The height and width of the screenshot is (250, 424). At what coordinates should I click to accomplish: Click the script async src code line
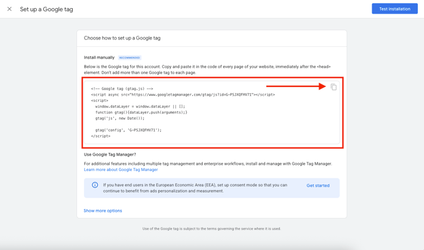(183, 94)
